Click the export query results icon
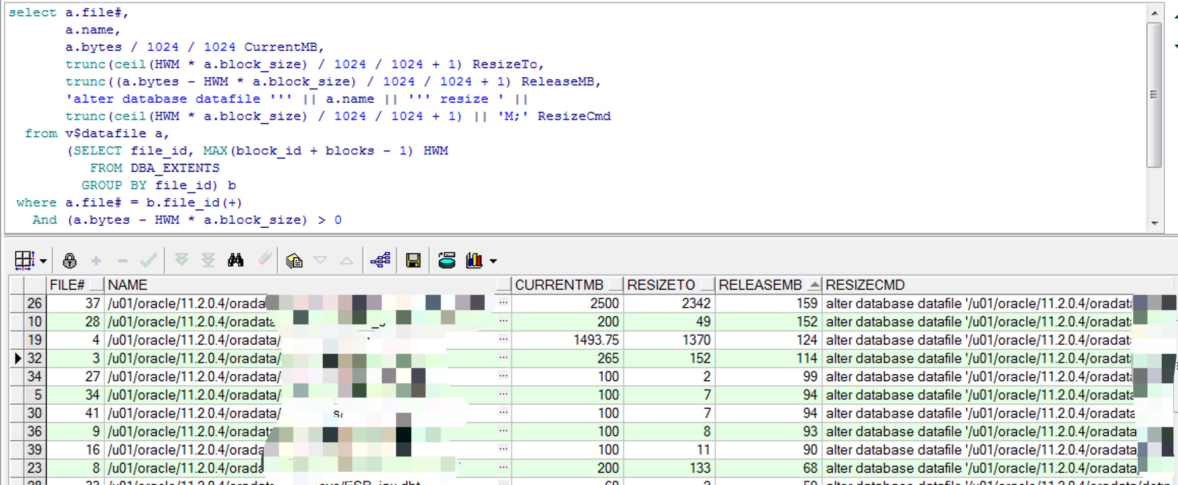The height and width of the screenshot is (485, 1178). pos(447,260)
